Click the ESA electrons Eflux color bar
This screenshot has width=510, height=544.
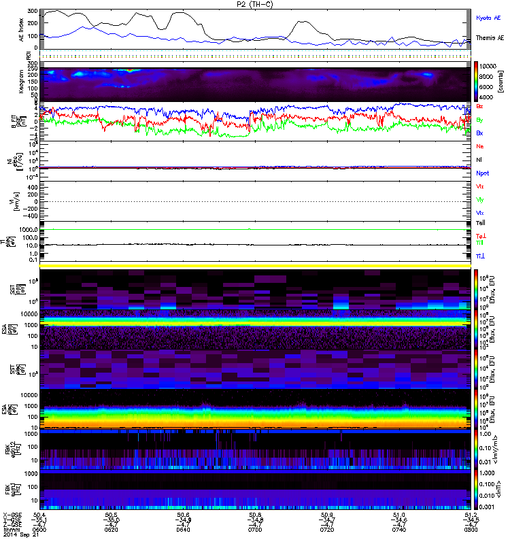tap(476, 409)
